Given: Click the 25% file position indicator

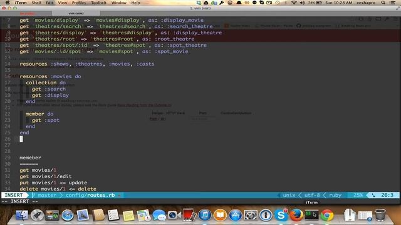Looking at the screenshot, I should pyautogui.click(x=358, y=195).
